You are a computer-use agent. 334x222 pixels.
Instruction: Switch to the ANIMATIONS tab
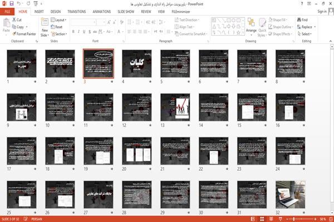[x=102, y=12]
